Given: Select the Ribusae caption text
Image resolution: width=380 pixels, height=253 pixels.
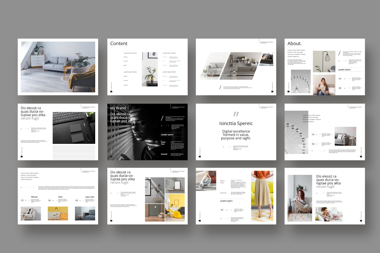Looking at the screenshot, I should coord(34,197).
